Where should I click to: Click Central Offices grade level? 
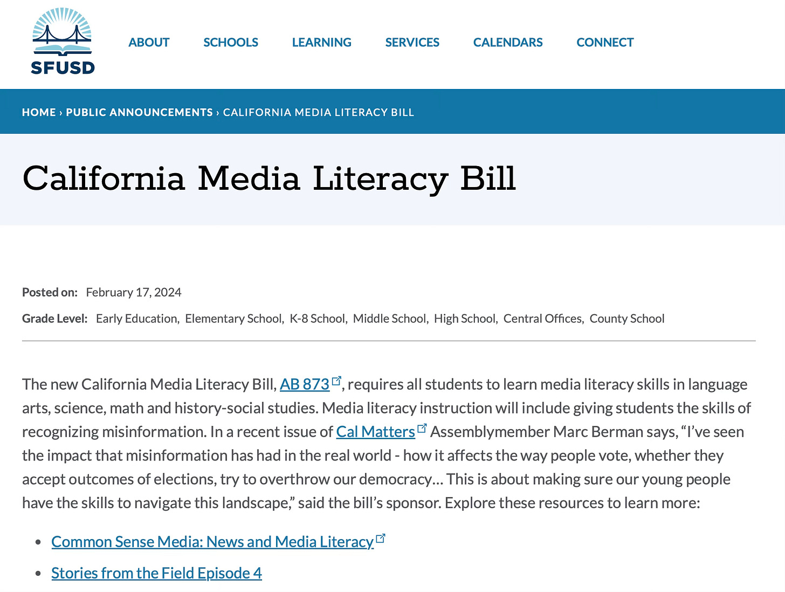(542, 319)
